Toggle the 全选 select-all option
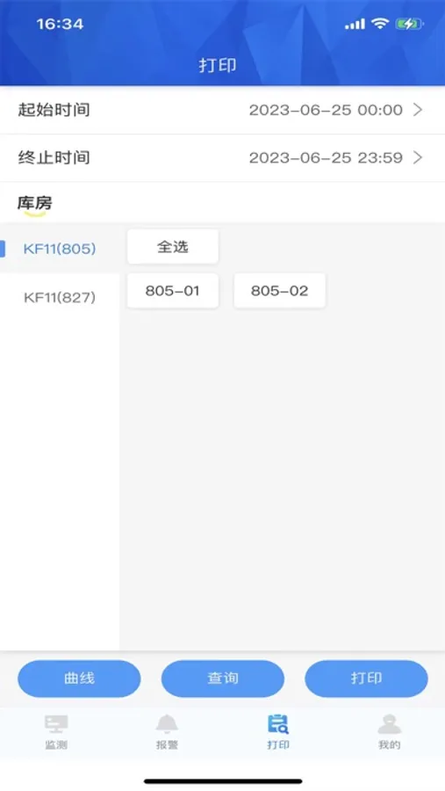 coord(172,247)
